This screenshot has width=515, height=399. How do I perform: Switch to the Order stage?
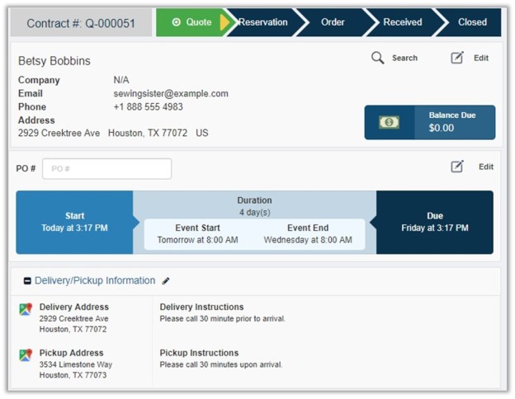tap(333, 22)
